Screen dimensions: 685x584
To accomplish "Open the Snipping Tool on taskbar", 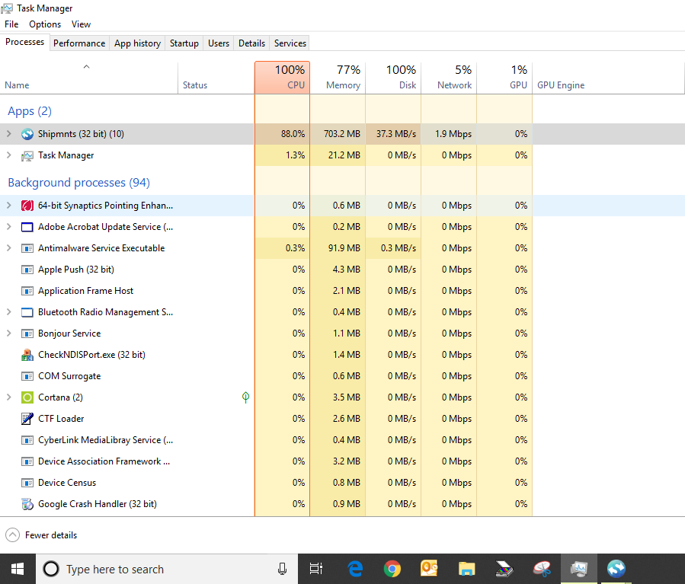I will (542, 570).
